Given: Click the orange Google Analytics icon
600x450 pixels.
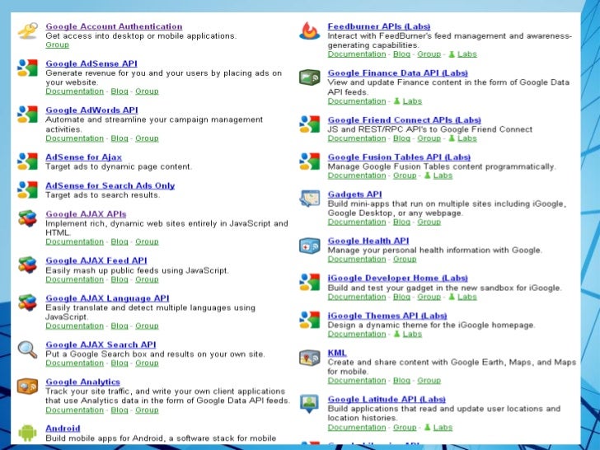Looking at the screenshot, I should coord(27,386).
